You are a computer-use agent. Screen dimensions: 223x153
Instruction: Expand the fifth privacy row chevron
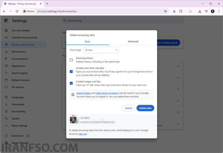click(x=178, y=112)
